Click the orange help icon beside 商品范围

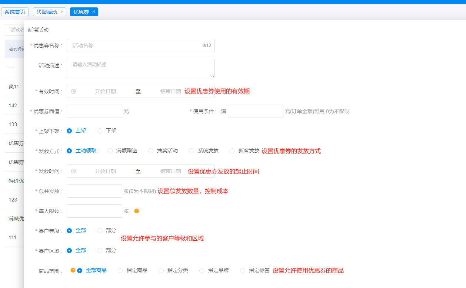[x=73, y=270]
